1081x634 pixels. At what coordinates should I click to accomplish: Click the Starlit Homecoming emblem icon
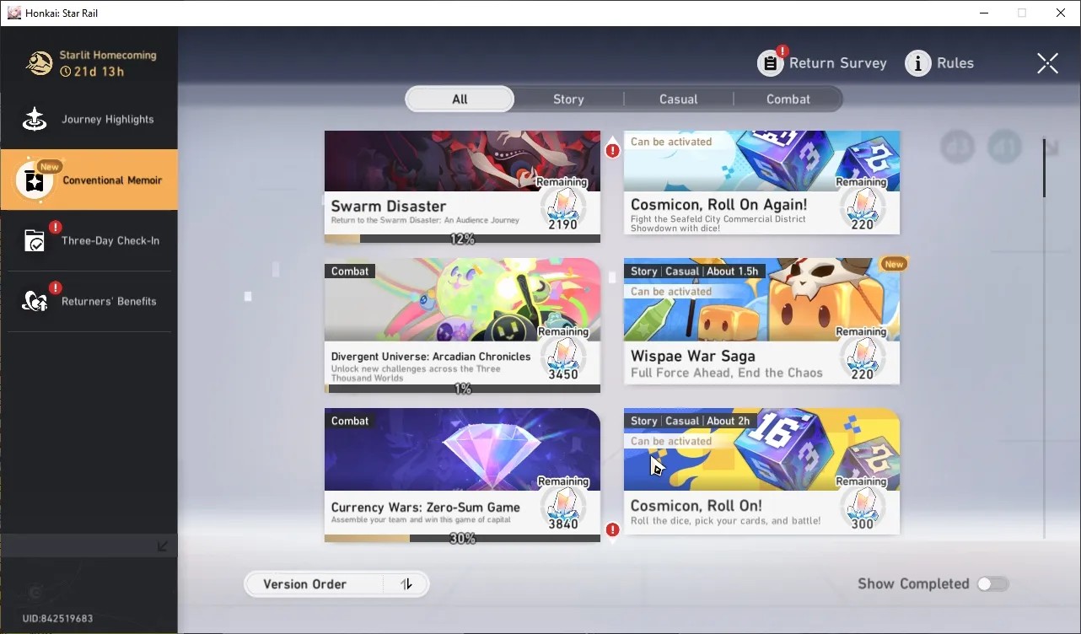coord(39,63)
